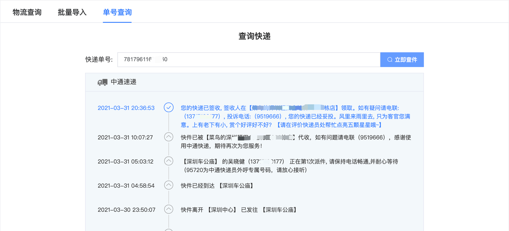
Task: Open the 批量导入 tab
Action: (72, 12)
